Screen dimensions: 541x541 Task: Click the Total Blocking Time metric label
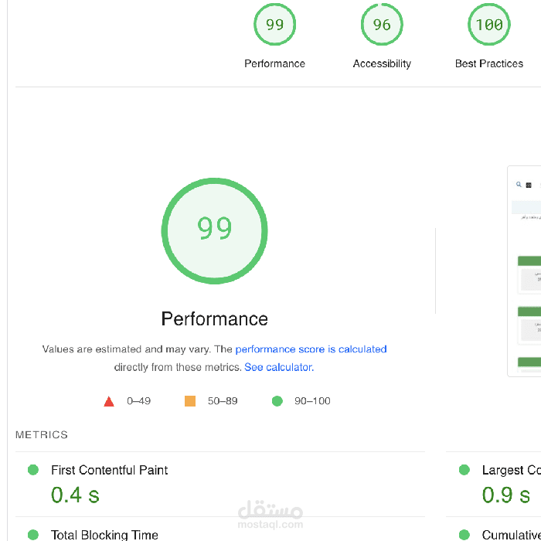[104, 535]
